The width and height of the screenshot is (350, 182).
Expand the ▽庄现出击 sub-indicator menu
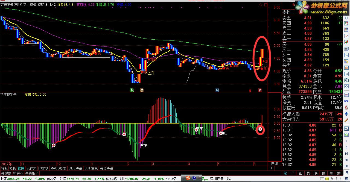9,95
